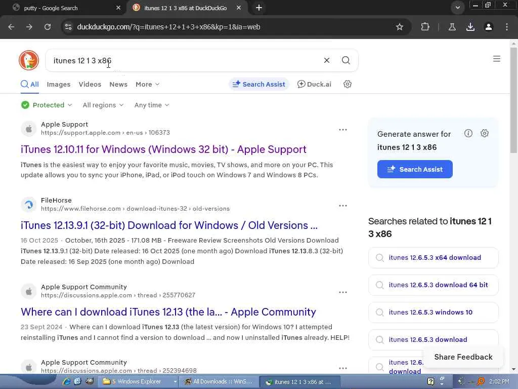Click the DuckDuckGo logo
Image resolution: width=518 pixels, height=389 pixels.
point(29,60)
